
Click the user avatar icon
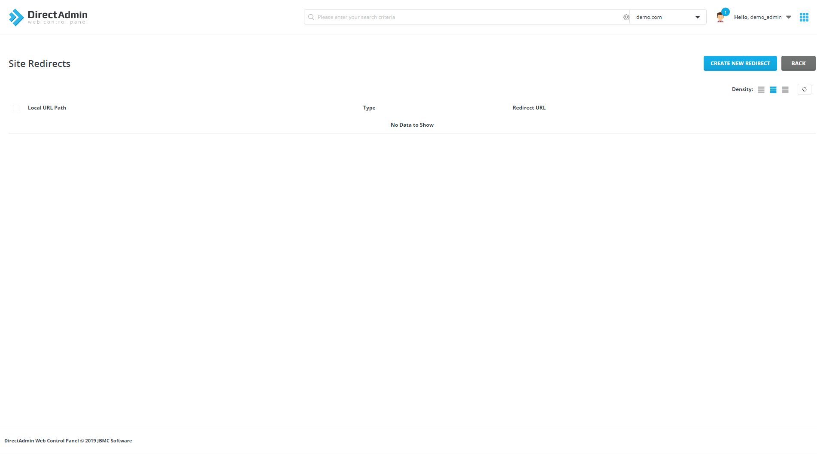720,18
